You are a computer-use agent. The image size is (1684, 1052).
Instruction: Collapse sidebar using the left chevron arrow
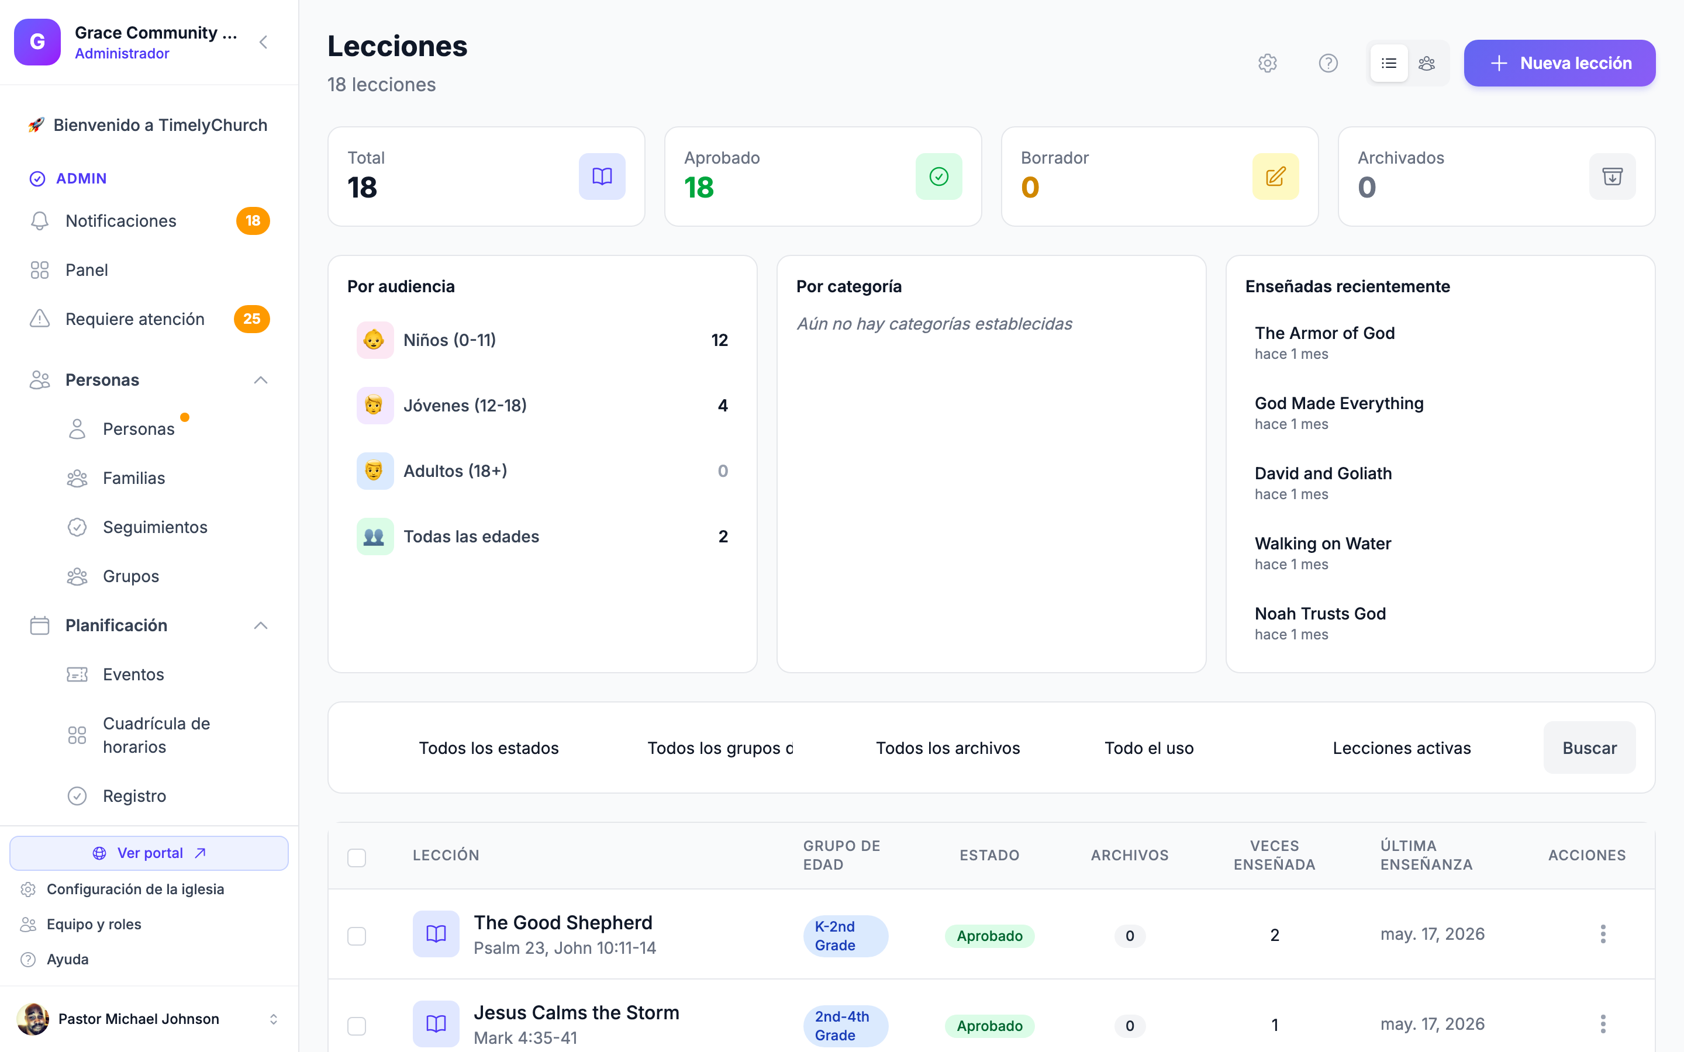pyautogui.click(x=263, y=43)
